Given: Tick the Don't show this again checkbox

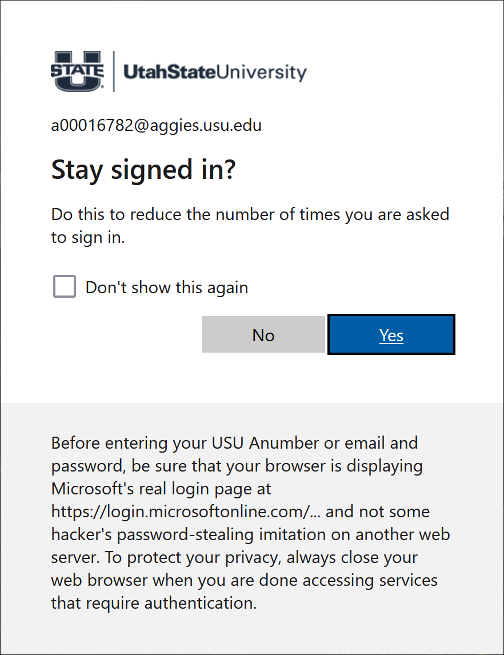Looking at the screenshot, I should point(65,286).
